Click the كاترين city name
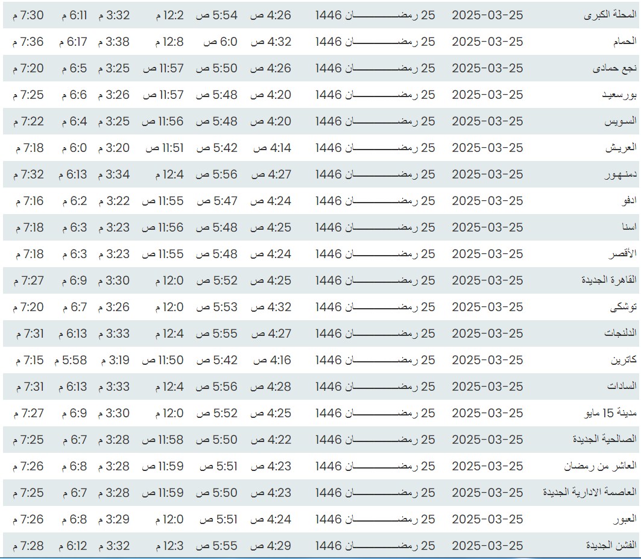 coord(624,361)
